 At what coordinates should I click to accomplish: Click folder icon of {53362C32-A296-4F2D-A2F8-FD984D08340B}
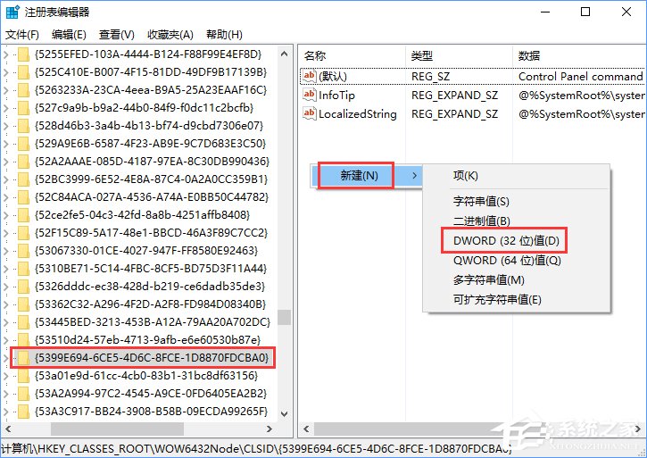point(23,304)
